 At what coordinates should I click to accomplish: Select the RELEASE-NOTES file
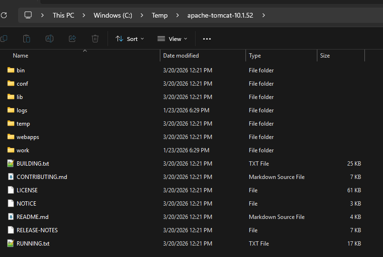pos(37,230)
